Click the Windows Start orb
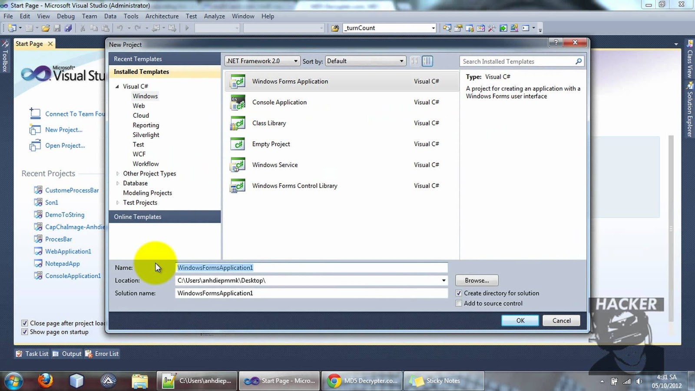This screenshot has width=695, height=391. (13, 381)
